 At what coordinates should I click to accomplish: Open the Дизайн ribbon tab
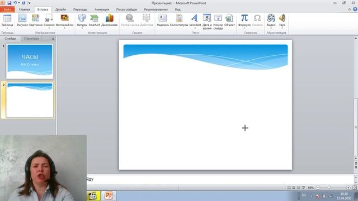61,9
